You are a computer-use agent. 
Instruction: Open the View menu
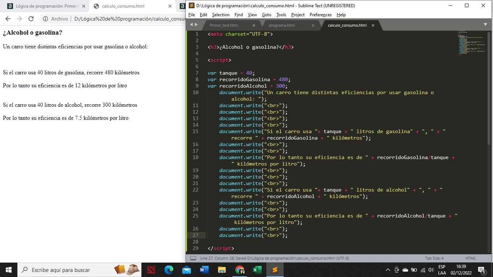pos(252,15)
